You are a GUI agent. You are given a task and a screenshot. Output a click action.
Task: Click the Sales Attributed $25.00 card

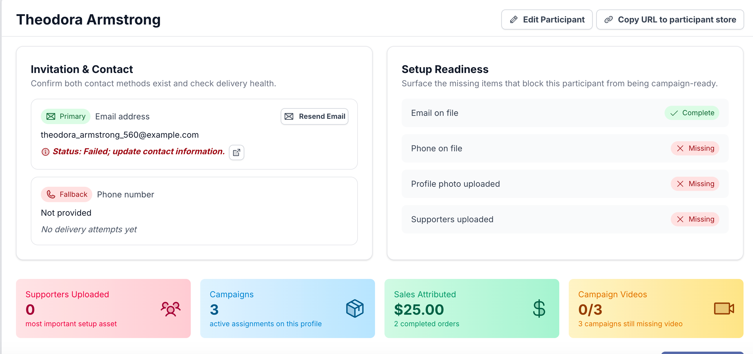[471, 308]
